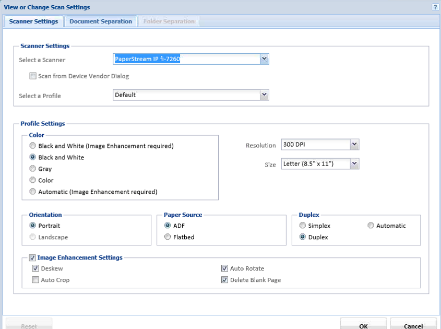Open the paper Size dropdown

click(x=354, y=164)
